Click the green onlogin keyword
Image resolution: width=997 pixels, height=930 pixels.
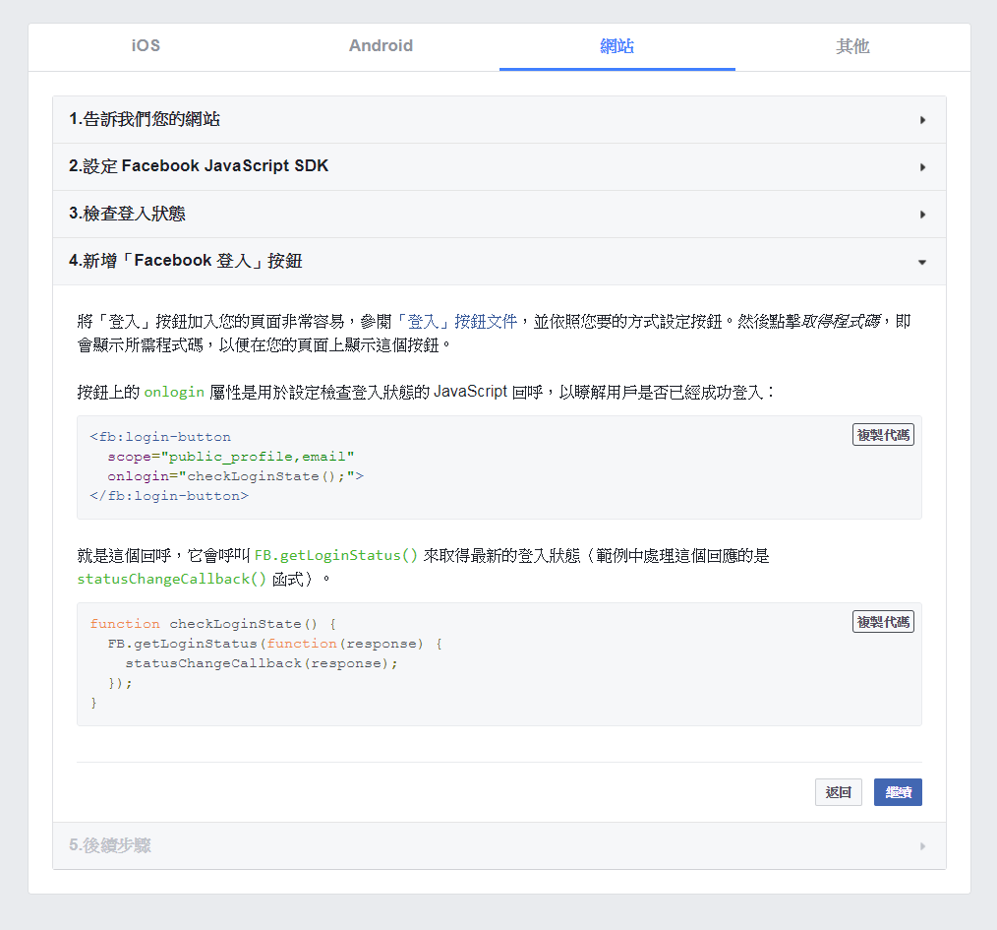(174, 392)
